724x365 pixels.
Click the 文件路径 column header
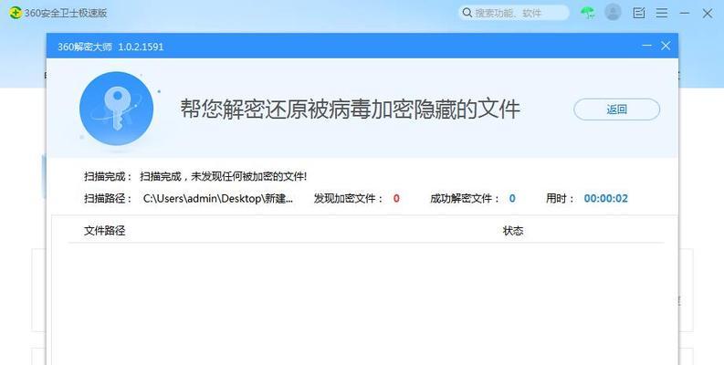click(105, 230)
